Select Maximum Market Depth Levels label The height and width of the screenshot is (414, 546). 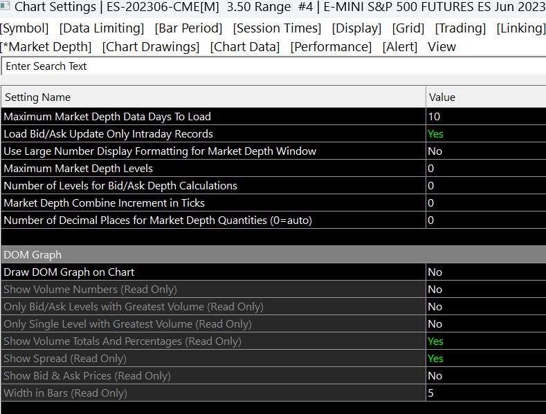[x=78, y=169]
